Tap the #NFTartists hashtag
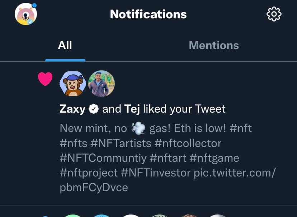 (121, 143)
